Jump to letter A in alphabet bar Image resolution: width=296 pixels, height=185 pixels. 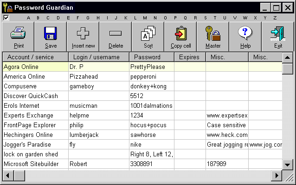tap(28, 18)
